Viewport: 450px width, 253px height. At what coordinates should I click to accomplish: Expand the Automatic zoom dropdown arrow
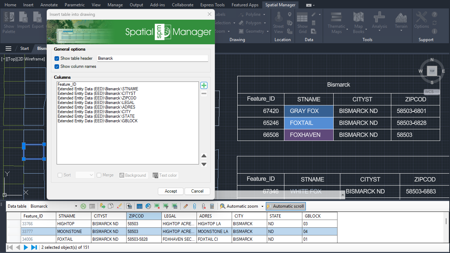[x=262, y=206]
